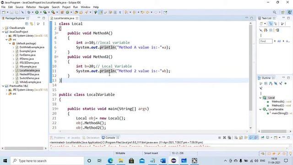The height and width of the screenshot is (165, 293).
Task: Click the Type here to search box
Action: click(47, 161)
